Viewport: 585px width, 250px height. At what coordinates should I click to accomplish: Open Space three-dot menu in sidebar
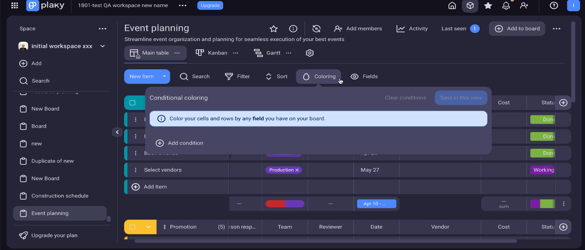click(x=103, y=29)
